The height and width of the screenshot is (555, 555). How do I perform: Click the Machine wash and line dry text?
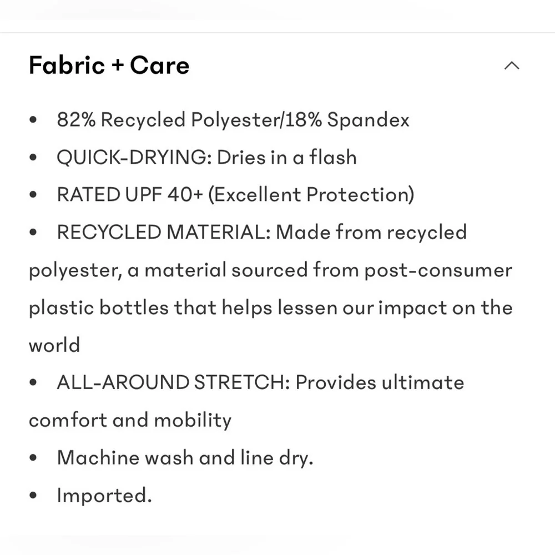click(x=185, y=458)
